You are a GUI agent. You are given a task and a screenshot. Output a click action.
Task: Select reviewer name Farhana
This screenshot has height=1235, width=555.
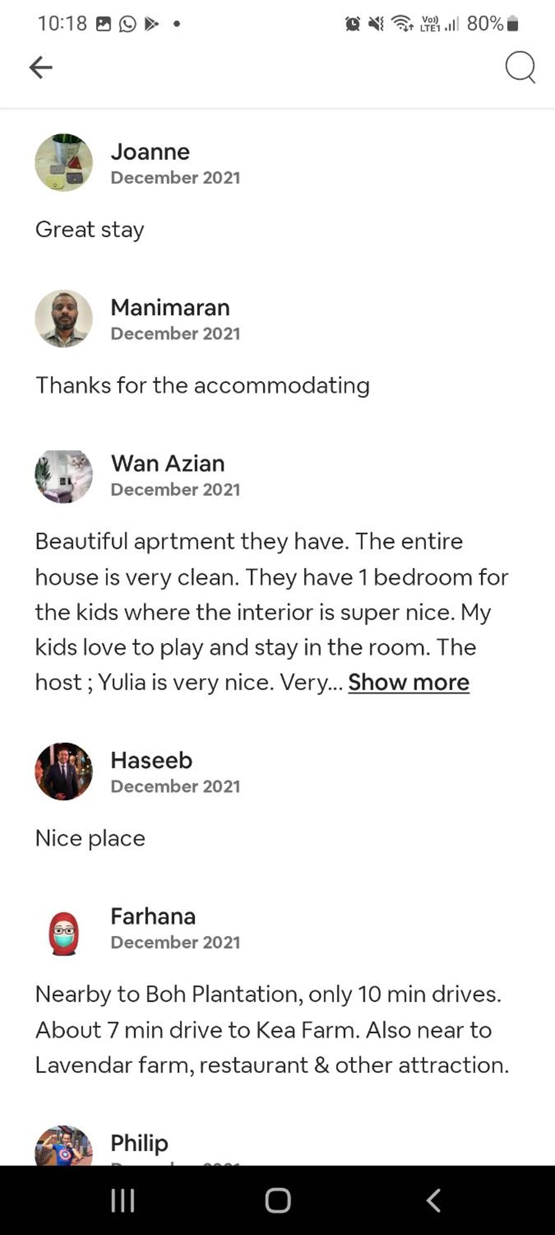[x=153, y=916]
